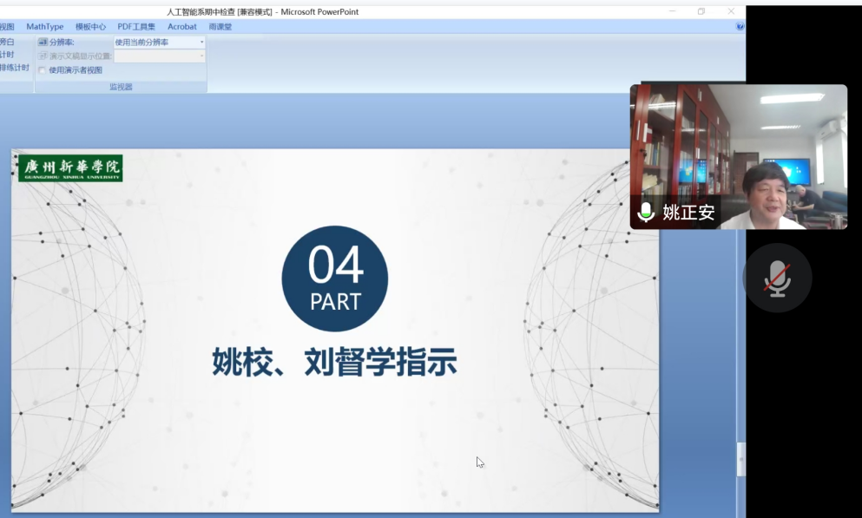The width and height of the screenshot is (862, 518).
Task: Open the 演示文稿显示位置 dropdown list
Action: [201, 56]
